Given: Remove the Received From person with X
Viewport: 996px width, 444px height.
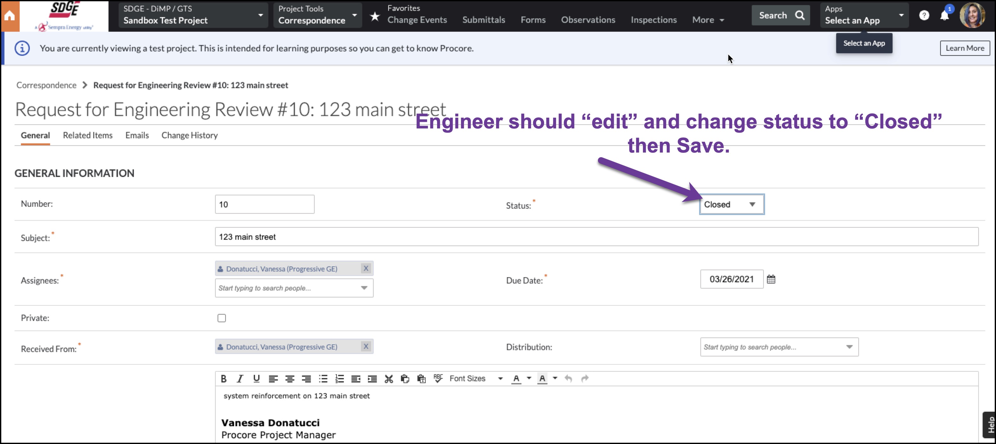Looking at the screenshot, I should 366,346.
